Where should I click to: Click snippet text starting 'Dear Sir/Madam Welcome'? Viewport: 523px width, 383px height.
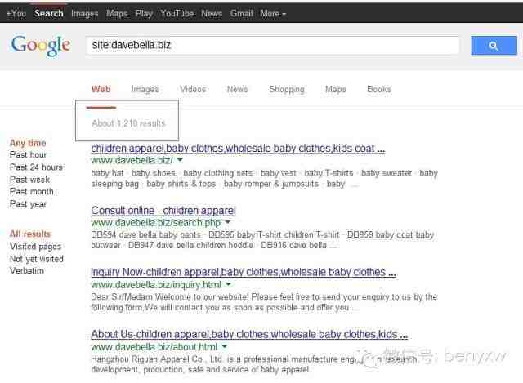coord(264,302)
